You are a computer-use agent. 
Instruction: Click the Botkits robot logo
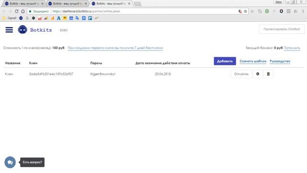pos(23,30)
